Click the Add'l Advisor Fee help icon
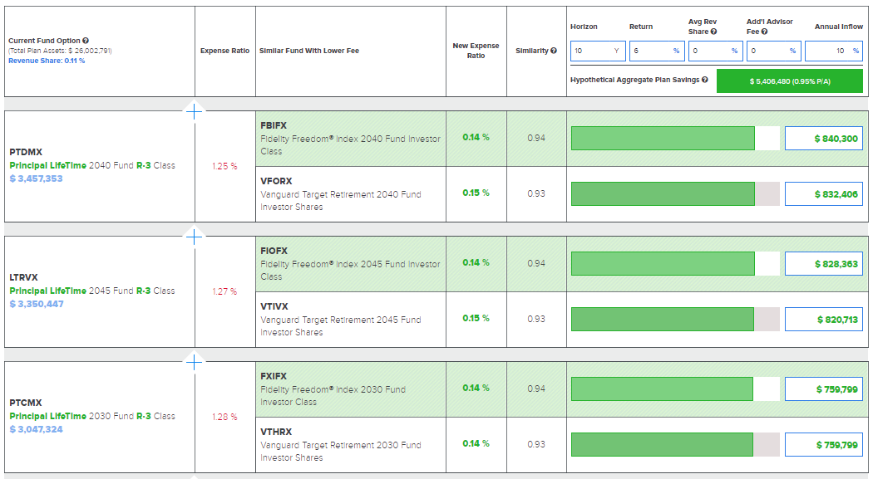 [764, 32]
